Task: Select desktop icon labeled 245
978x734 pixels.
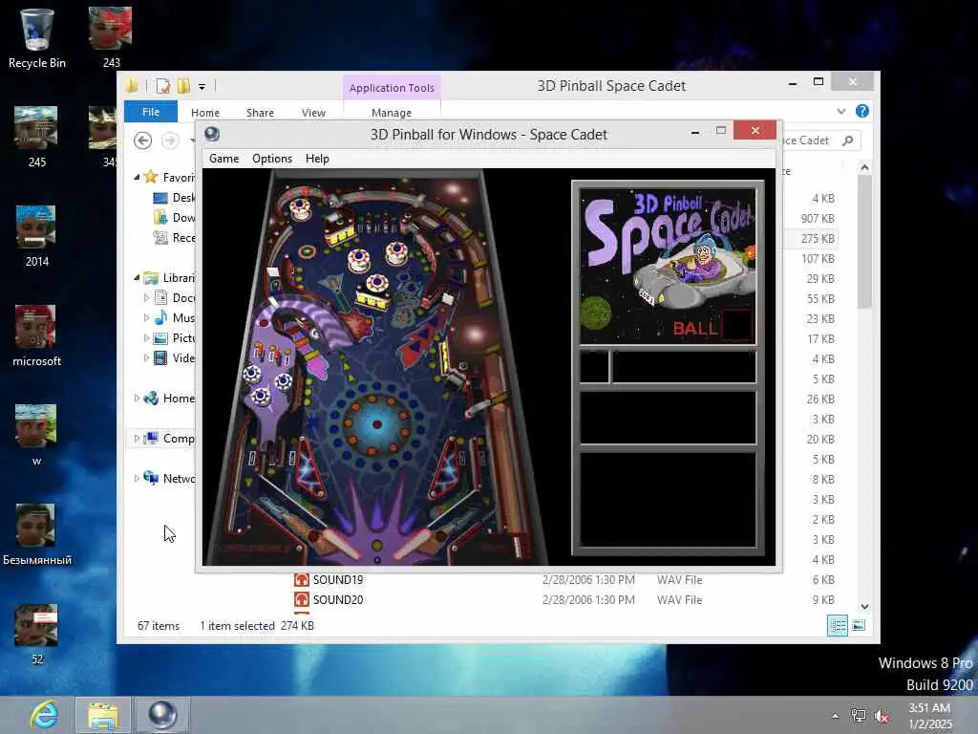Action: click(x=37, y=137)
